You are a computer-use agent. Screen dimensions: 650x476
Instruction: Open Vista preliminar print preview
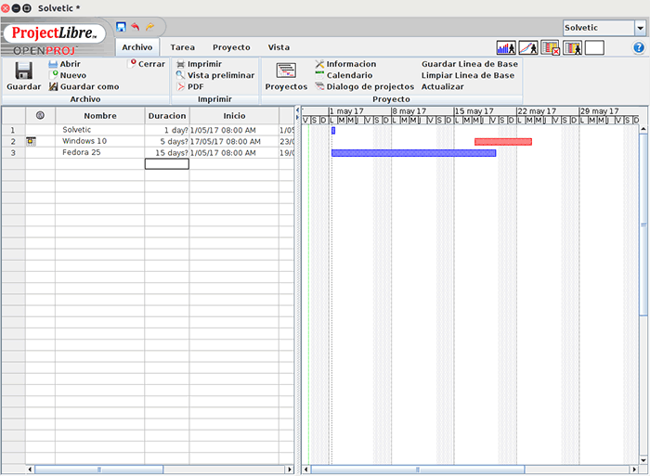(215, 75)
